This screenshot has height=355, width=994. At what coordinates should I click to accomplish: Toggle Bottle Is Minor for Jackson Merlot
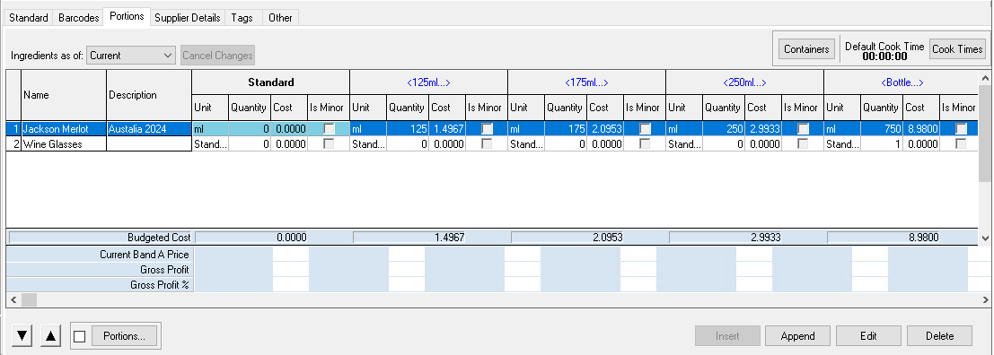tap(961, 128)
